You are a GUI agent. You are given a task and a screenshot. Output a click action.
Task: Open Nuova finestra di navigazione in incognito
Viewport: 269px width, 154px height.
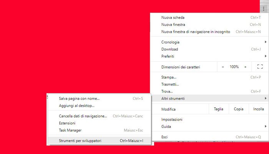196,32
